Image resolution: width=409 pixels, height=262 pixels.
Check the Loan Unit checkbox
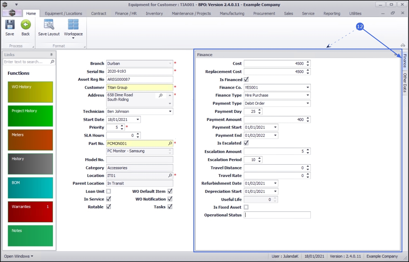click(x=109, y=191)
